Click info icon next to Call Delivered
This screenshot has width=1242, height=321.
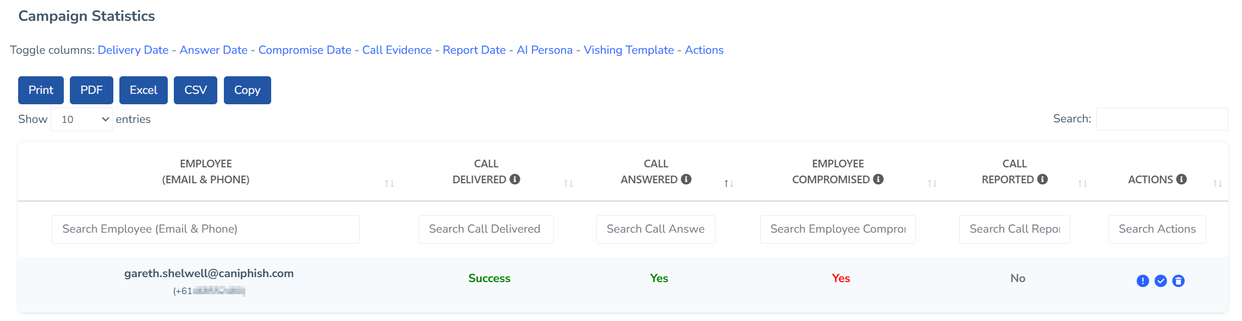click(x=515, y=179)
